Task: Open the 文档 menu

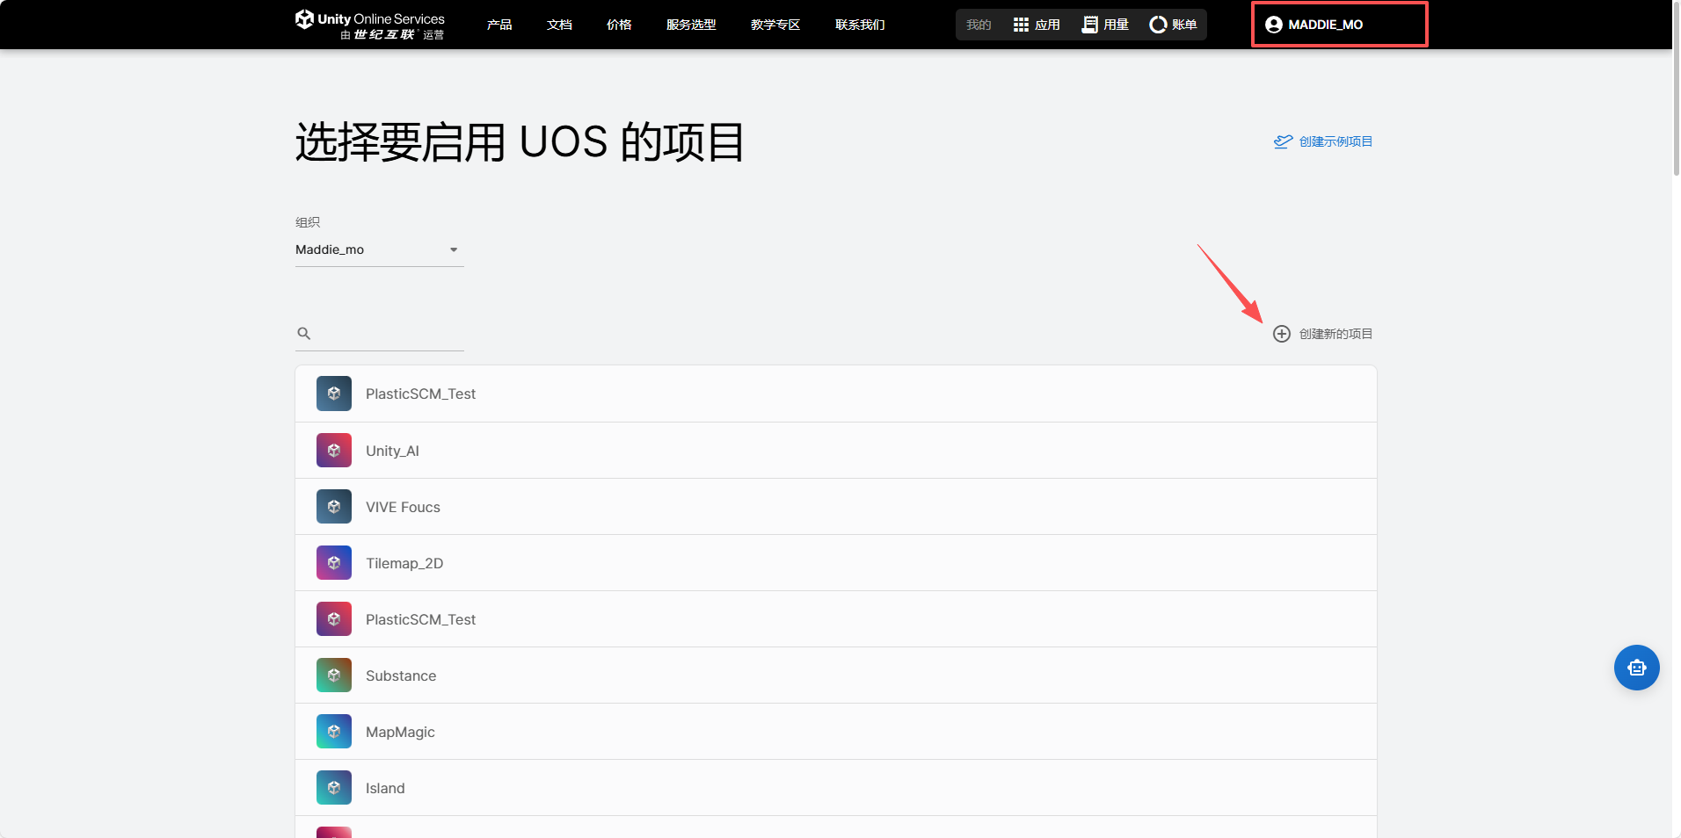Action: (x=559, y=25)
